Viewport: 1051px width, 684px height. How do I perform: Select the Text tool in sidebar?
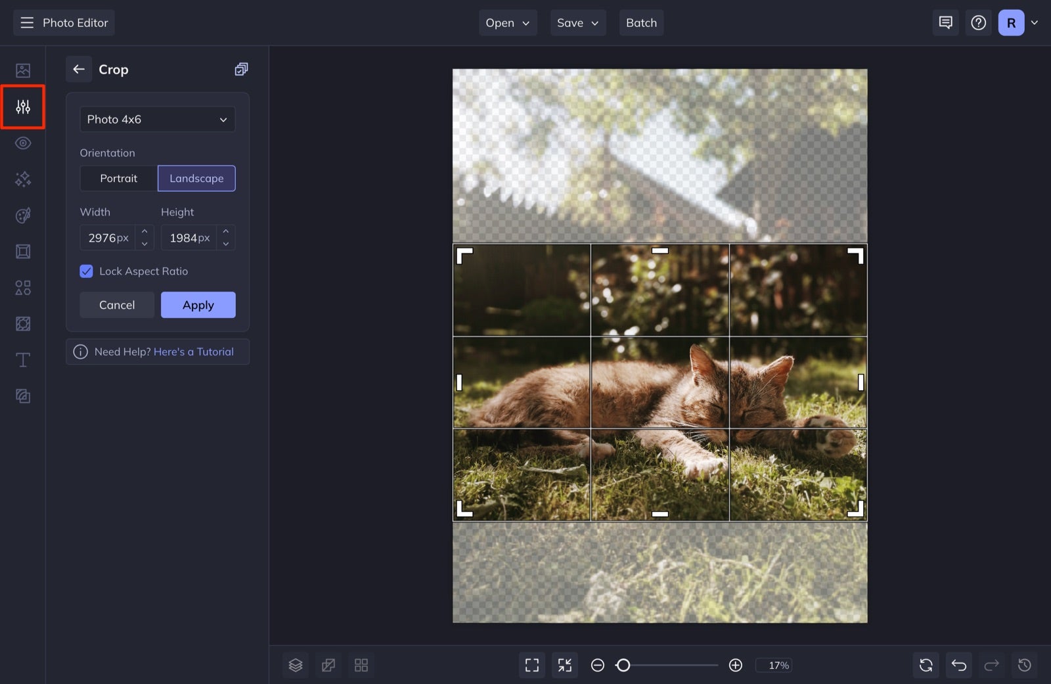(x=23, y=359)
